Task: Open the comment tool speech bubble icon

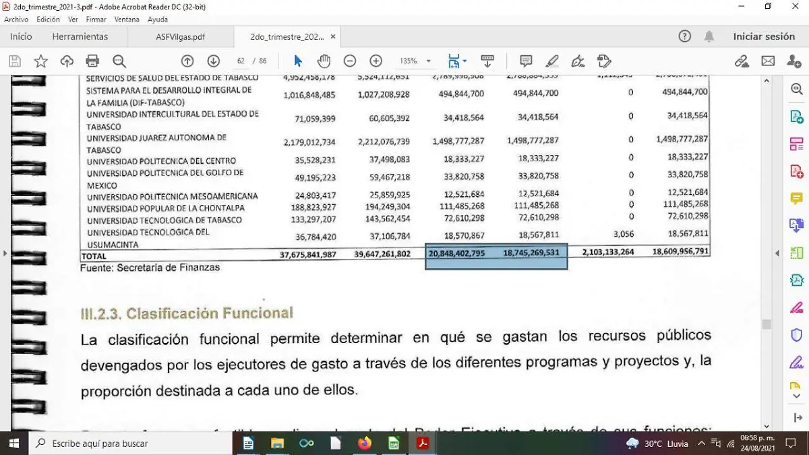Action: tap(525, 61)
